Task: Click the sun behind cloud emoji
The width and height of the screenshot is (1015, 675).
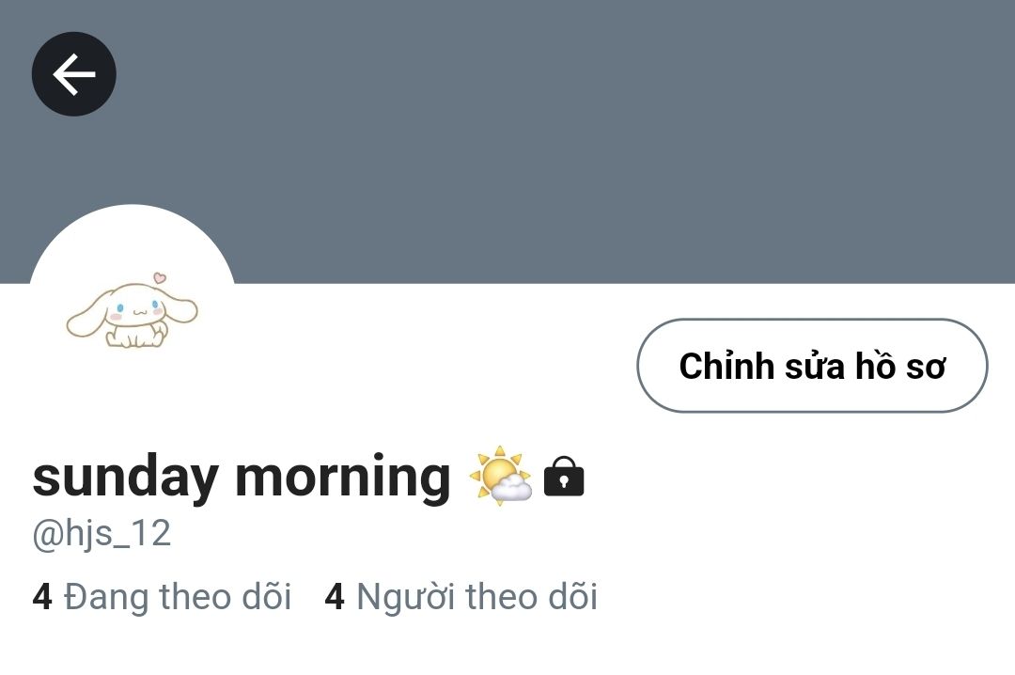Action: (x=500, y=476)
